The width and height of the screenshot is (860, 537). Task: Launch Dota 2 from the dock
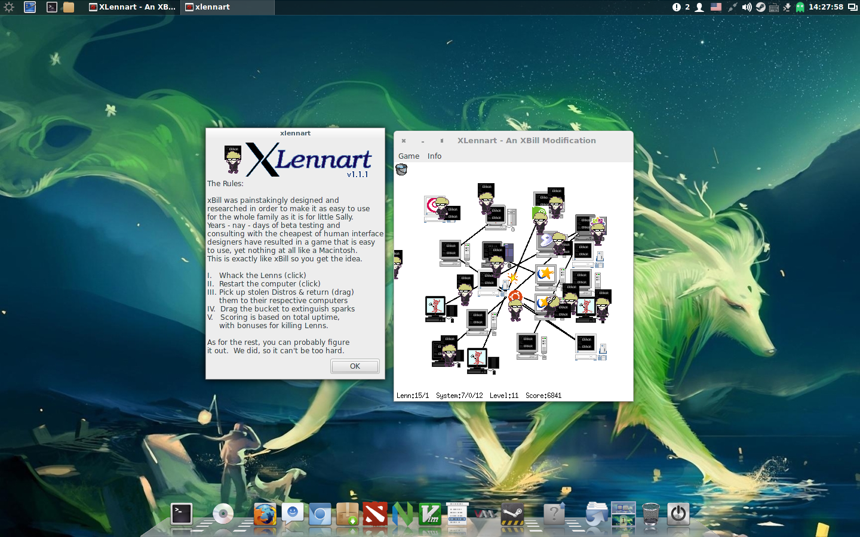coord(375,514)
